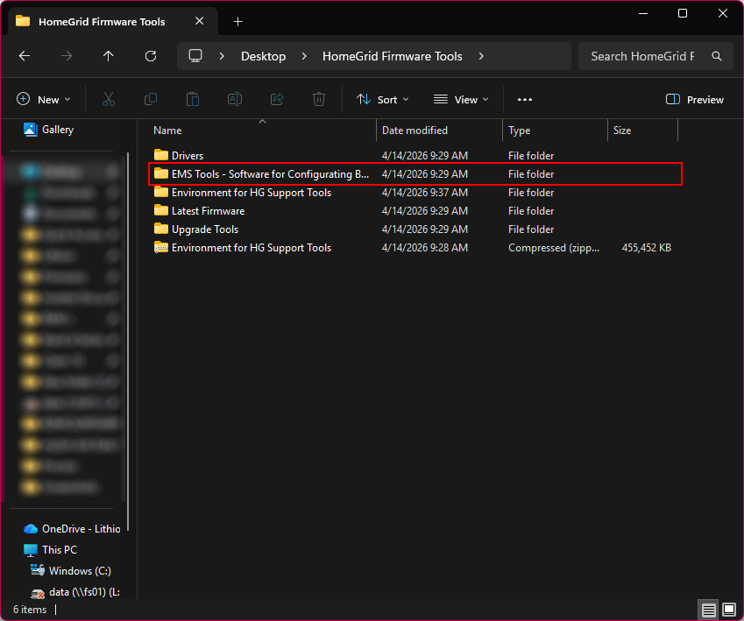
Task: Click the Forward navigation arrow
Action: [x=67, y=56]
